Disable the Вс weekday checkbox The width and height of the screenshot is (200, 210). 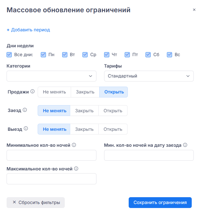click(x=169, y=55)
